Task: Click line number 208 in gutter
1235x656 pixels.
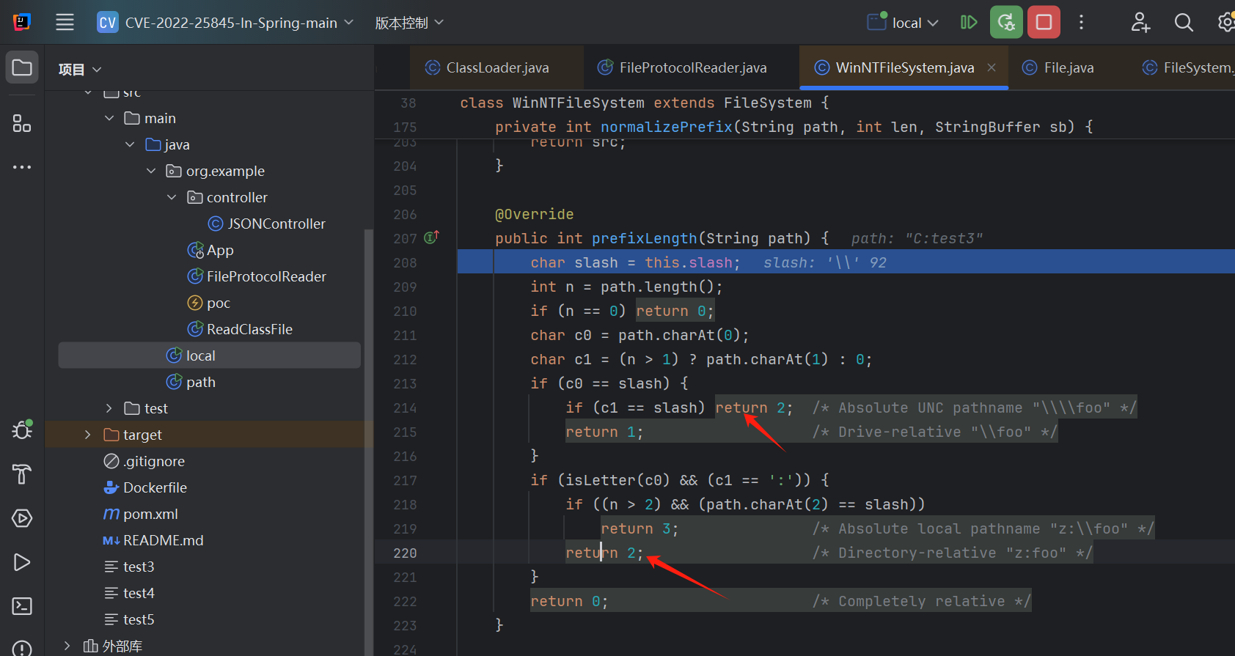Action: [405, 262]
